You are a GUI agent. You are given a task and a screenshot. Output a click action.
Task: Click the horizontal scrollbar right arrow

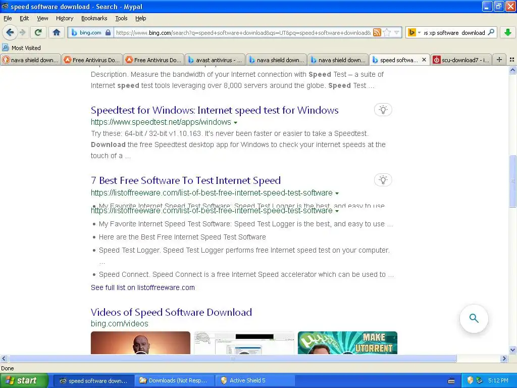pos(504,358)
